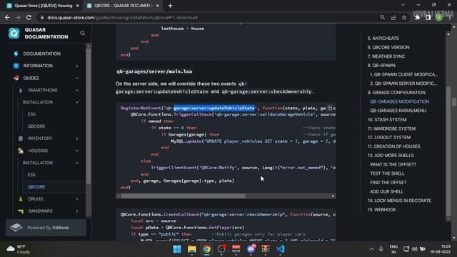
Task: Switch to the Quasar Store Housing tab
Action: click(43, 6)
